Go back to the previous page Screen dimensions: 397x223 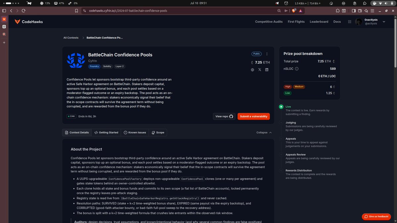(x=11, y=11)
